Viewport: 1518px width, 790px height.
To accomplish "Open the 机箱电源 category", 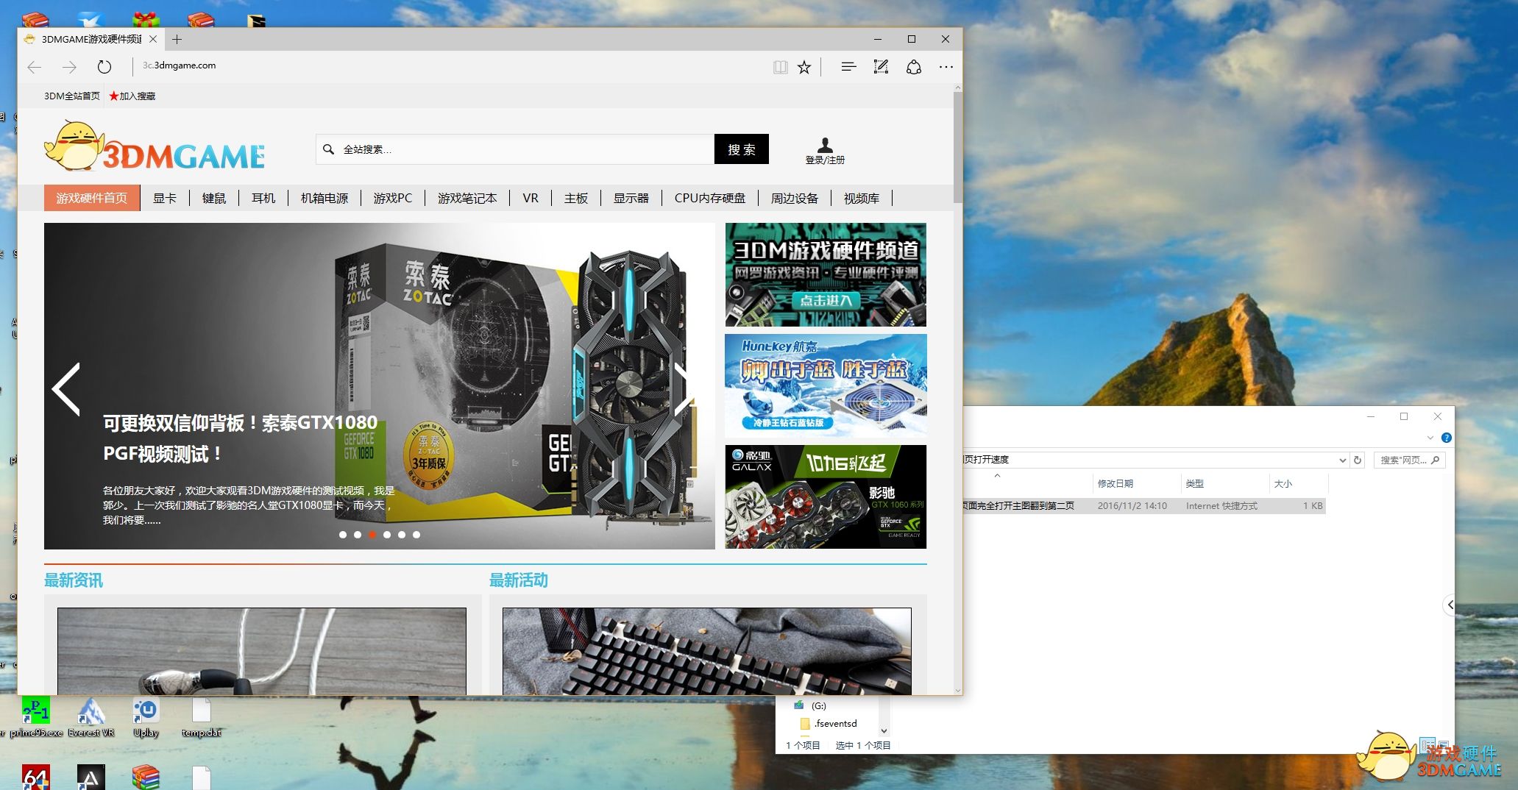I will (324, 198).
